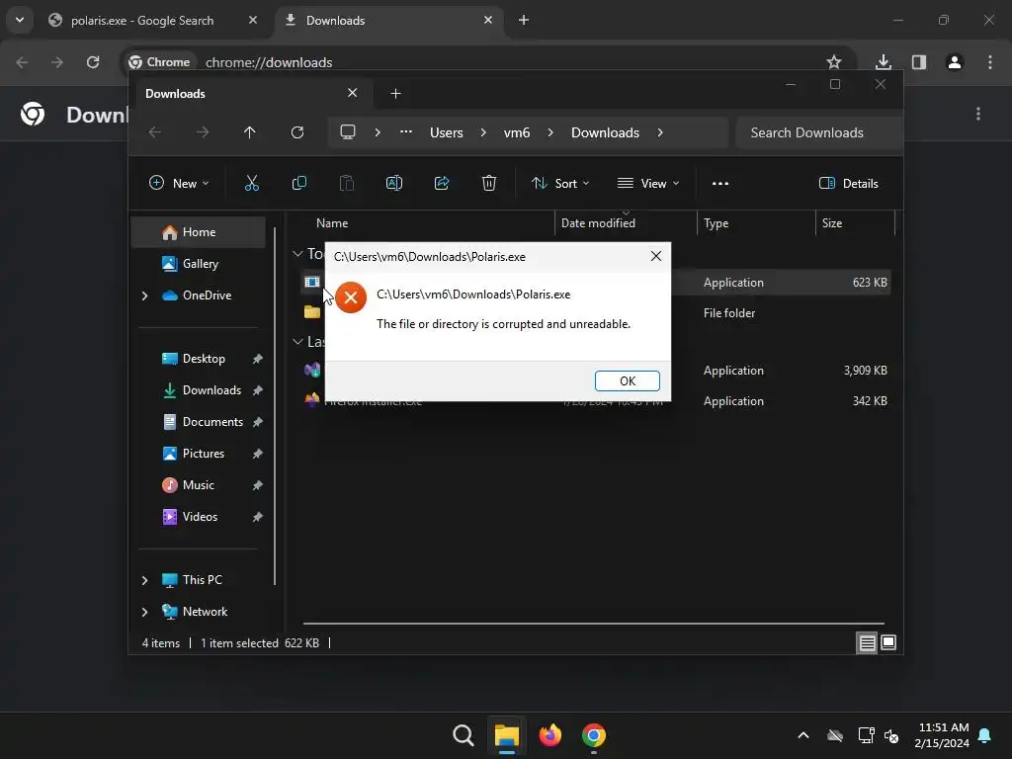Toggle Chrome side panel
Screen dimensions: 1012x759
[x=919, y=62]
